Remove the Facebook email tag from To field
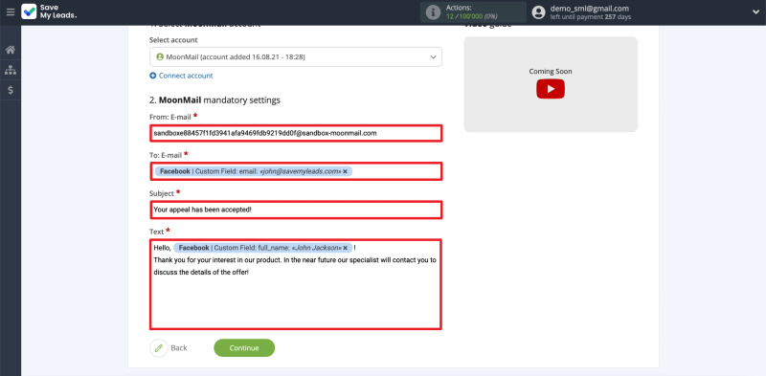This screenshot has height=376, width=766. click(x=345, y=171)
